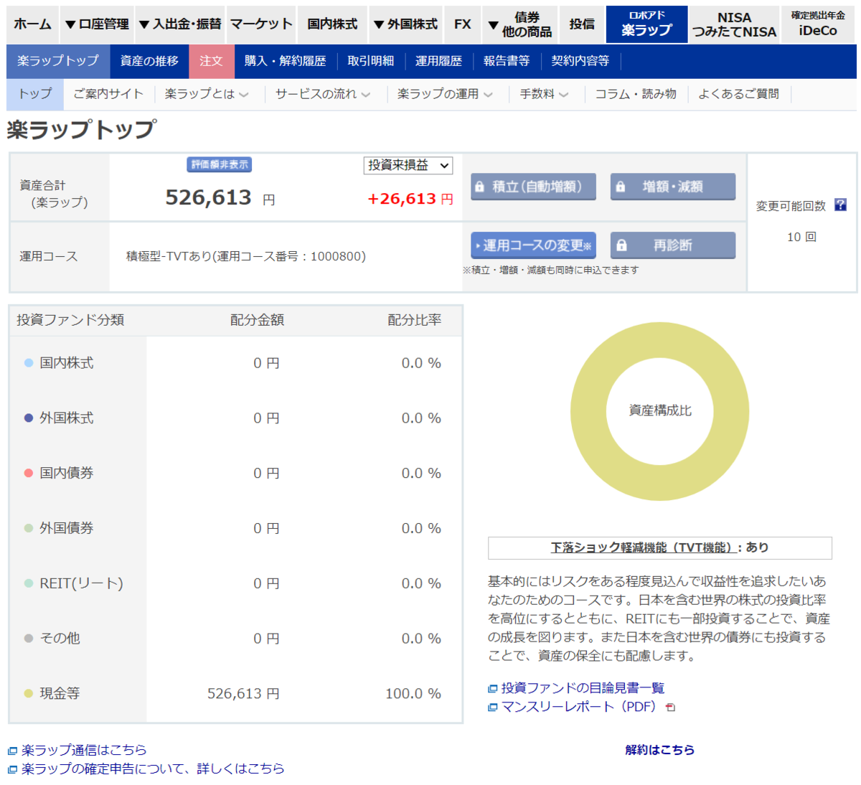Open the ご案内サイト sub-tab
The width and height of the screenshot is (861, 785).
[x=108, y=94]
